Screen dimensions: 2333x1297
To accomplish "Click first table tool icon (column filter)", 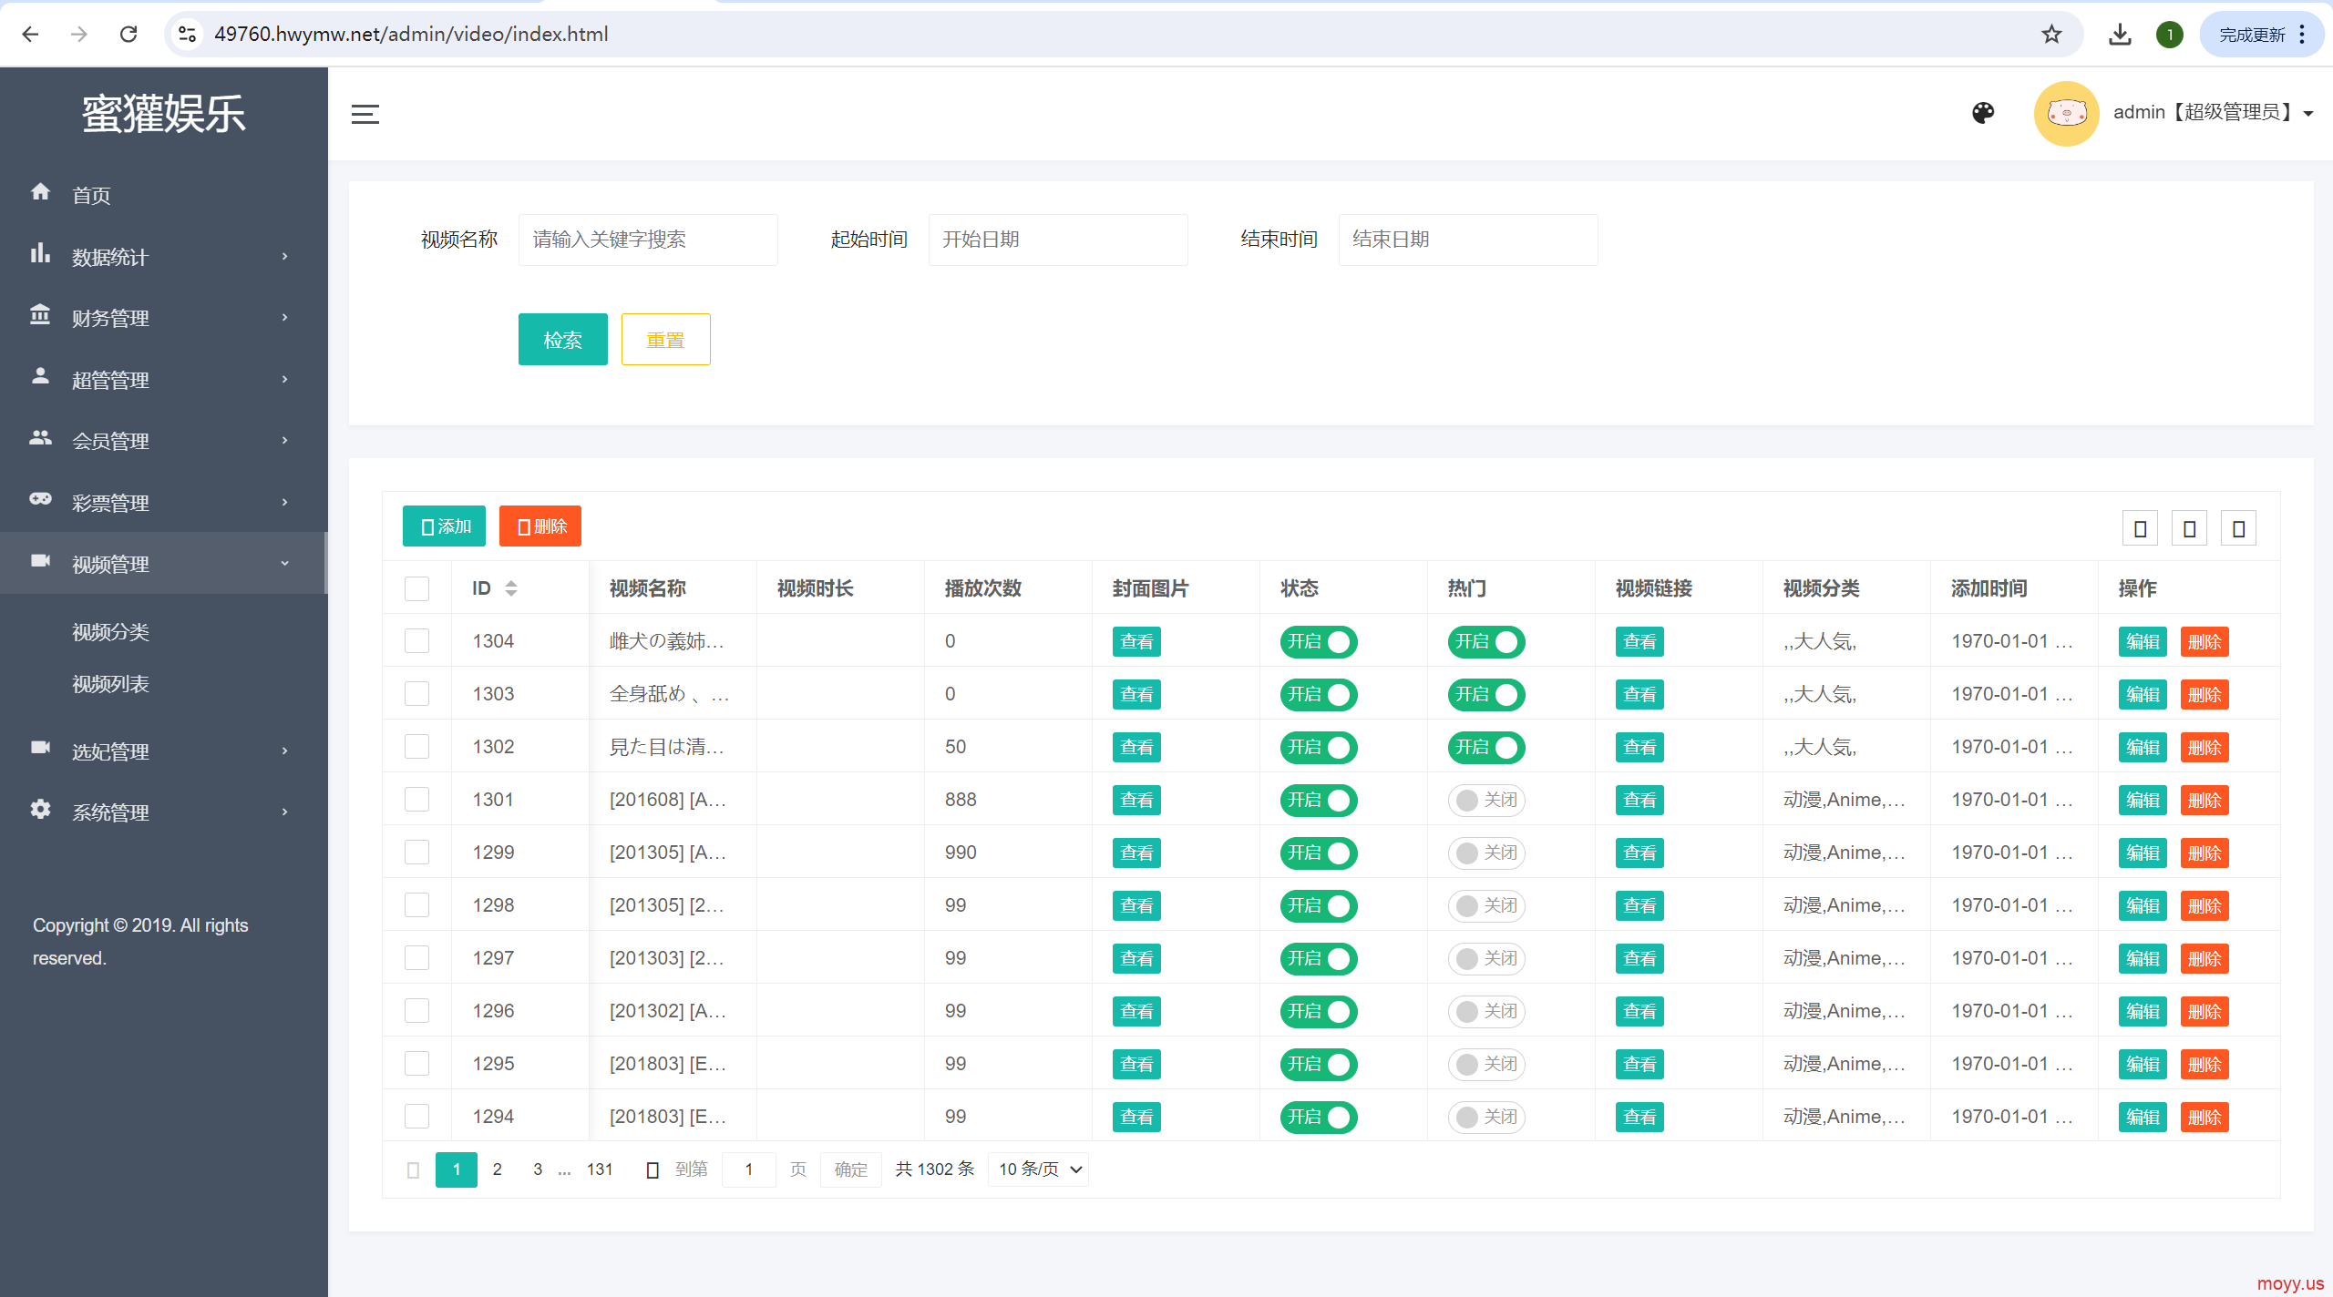I will (2141, 528).
